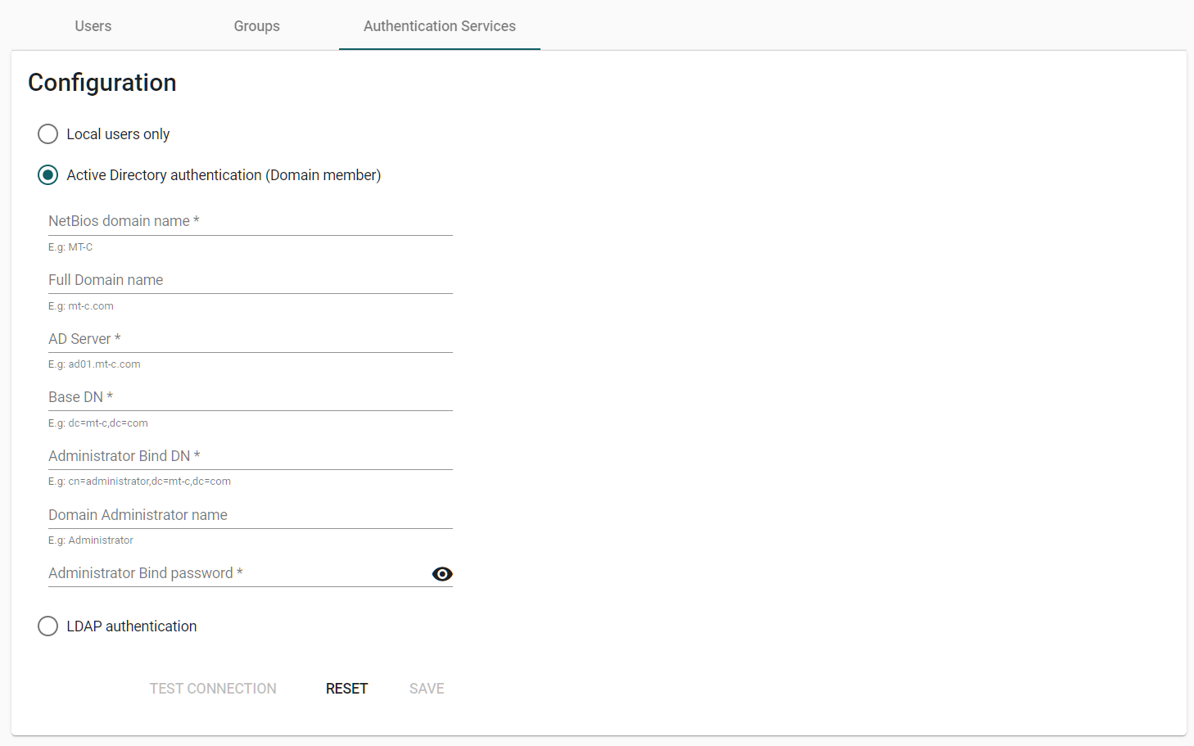The image size is (1194, 746).
Task: Switch to the Groups tab
Action: 257,26
